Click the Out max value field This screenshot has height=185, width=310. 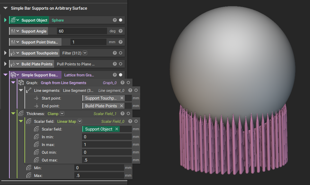[107, 160]
